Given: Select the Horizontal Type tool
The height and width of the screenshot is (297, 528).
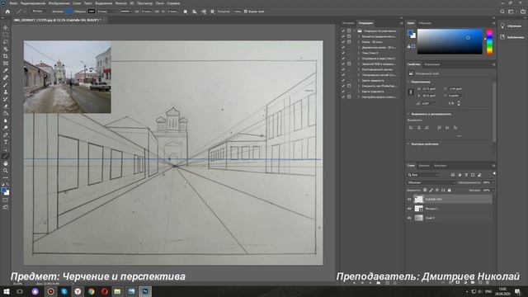Looking at the screenshot, I should [x=6, y=142].
